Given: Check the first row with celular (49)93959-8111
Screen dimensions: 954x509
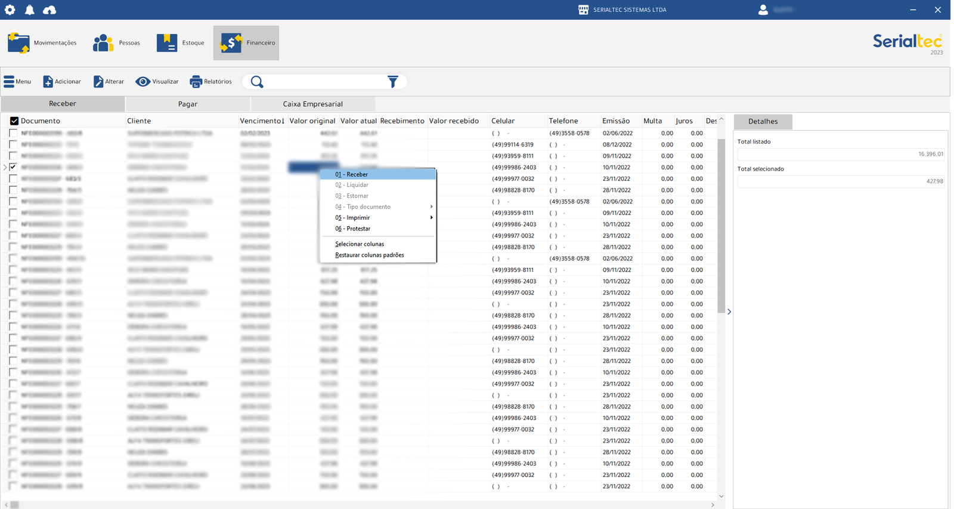Looking at the screenshot, I should pos(13,156).
